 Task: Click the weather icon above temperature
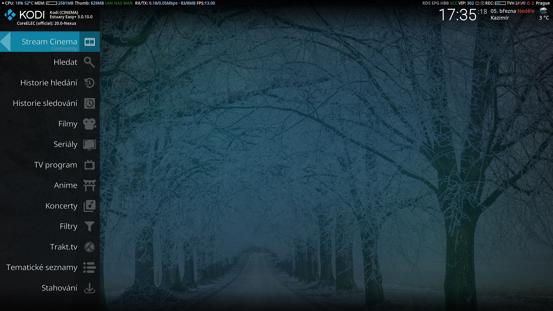[x=543, y=11]
